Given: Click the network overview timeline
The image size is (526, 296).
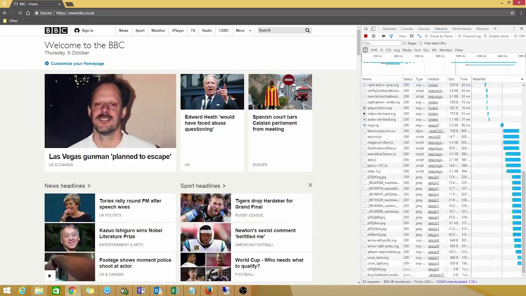Looking at the screenshot, I should (443, 65).
